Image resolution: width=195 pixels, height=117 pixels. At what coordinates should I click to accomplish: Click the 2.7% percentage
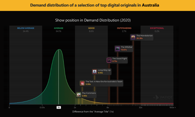[124, 31]
